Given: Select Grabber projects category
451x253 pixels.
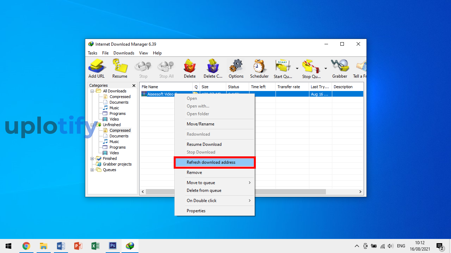Looking at the screenshot, I should pyautogui.click(x=117, y=164).
